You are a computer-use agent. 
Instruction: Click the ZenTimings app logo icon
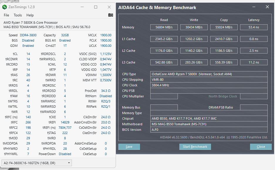pyautogui.click(x=5, y=7)
